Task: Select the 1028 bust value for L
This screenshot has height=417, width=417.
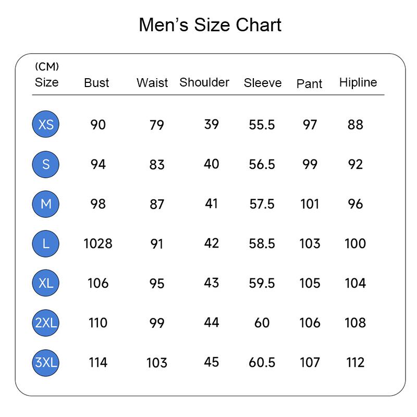Action: 98,243
